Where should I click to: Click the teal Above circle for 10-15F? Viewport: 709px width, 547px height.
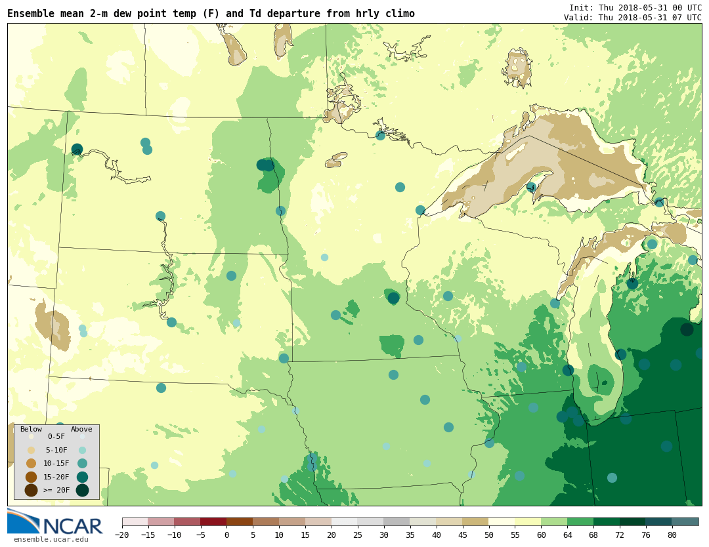82,464
